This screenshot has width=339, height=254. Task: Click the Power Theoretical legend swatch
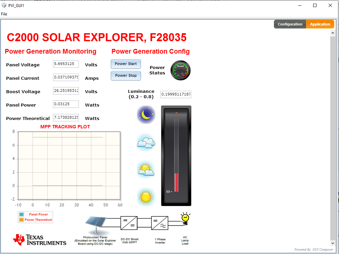click(21, 220)
